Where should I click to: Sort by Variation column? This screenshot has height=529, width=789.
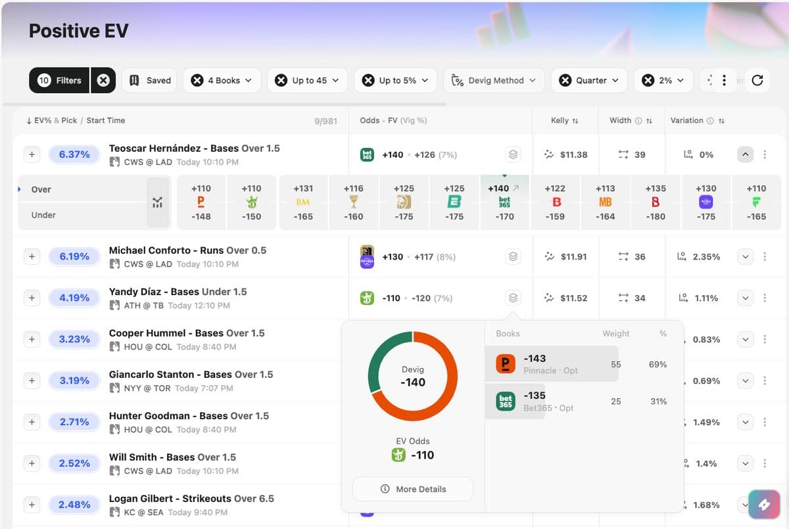(x=698, y=120)
